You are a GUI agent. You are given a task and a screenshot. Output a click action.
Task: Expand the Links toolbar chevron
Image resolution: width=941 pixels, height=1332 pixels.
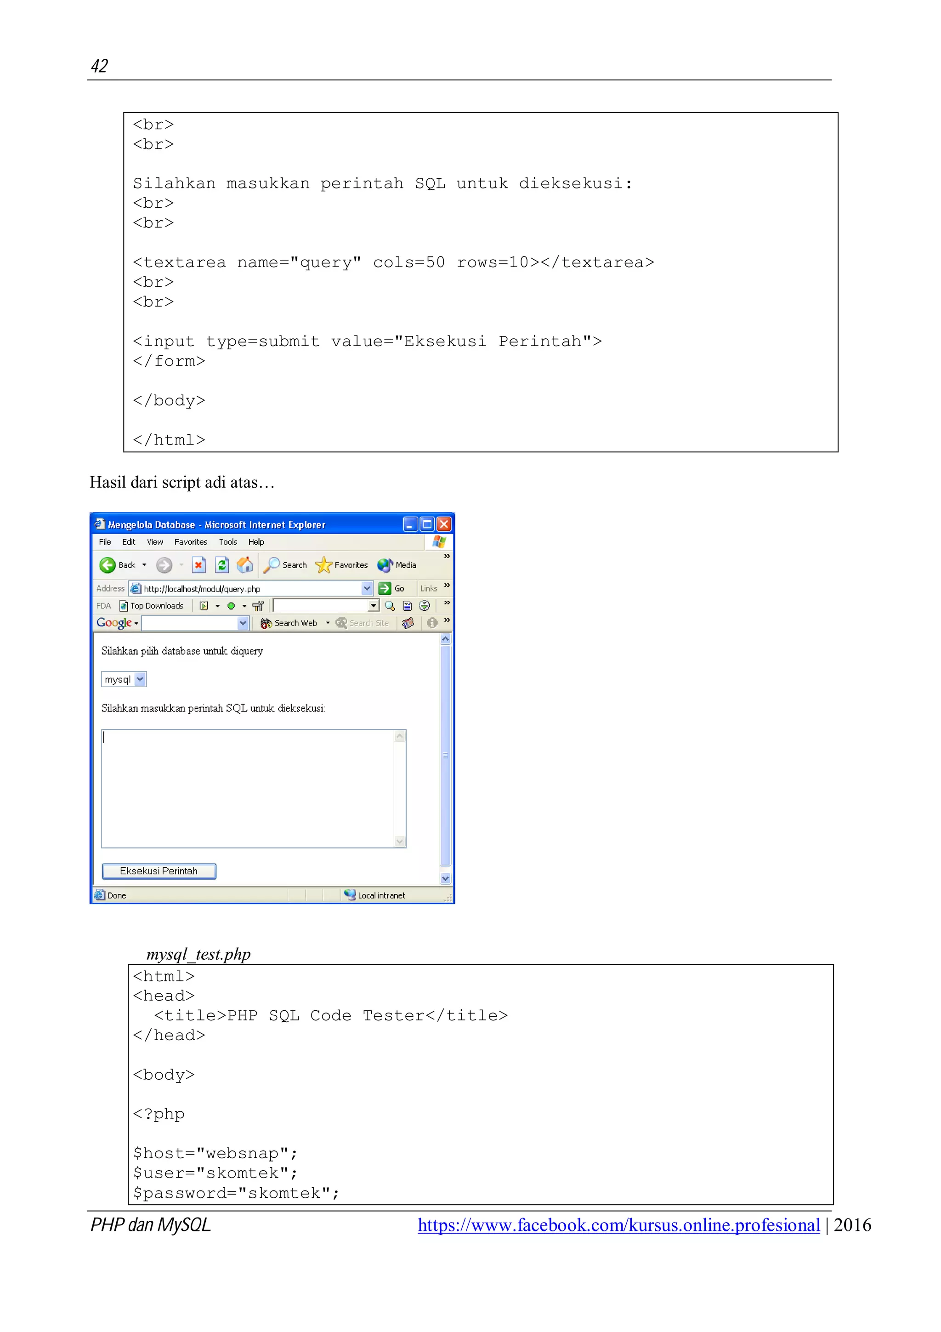[447, 586]
